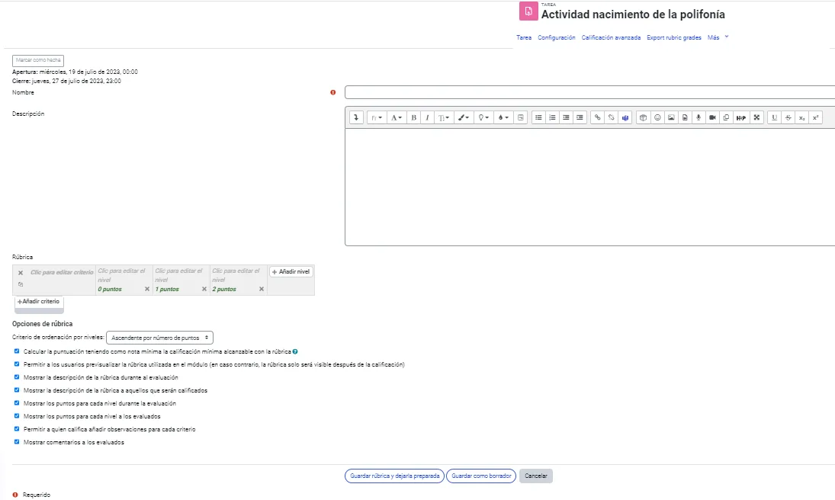This screenshot has height=500, width=835.
Task: Uncheck allowing users to preview the rubric
Action: point(17,364)
